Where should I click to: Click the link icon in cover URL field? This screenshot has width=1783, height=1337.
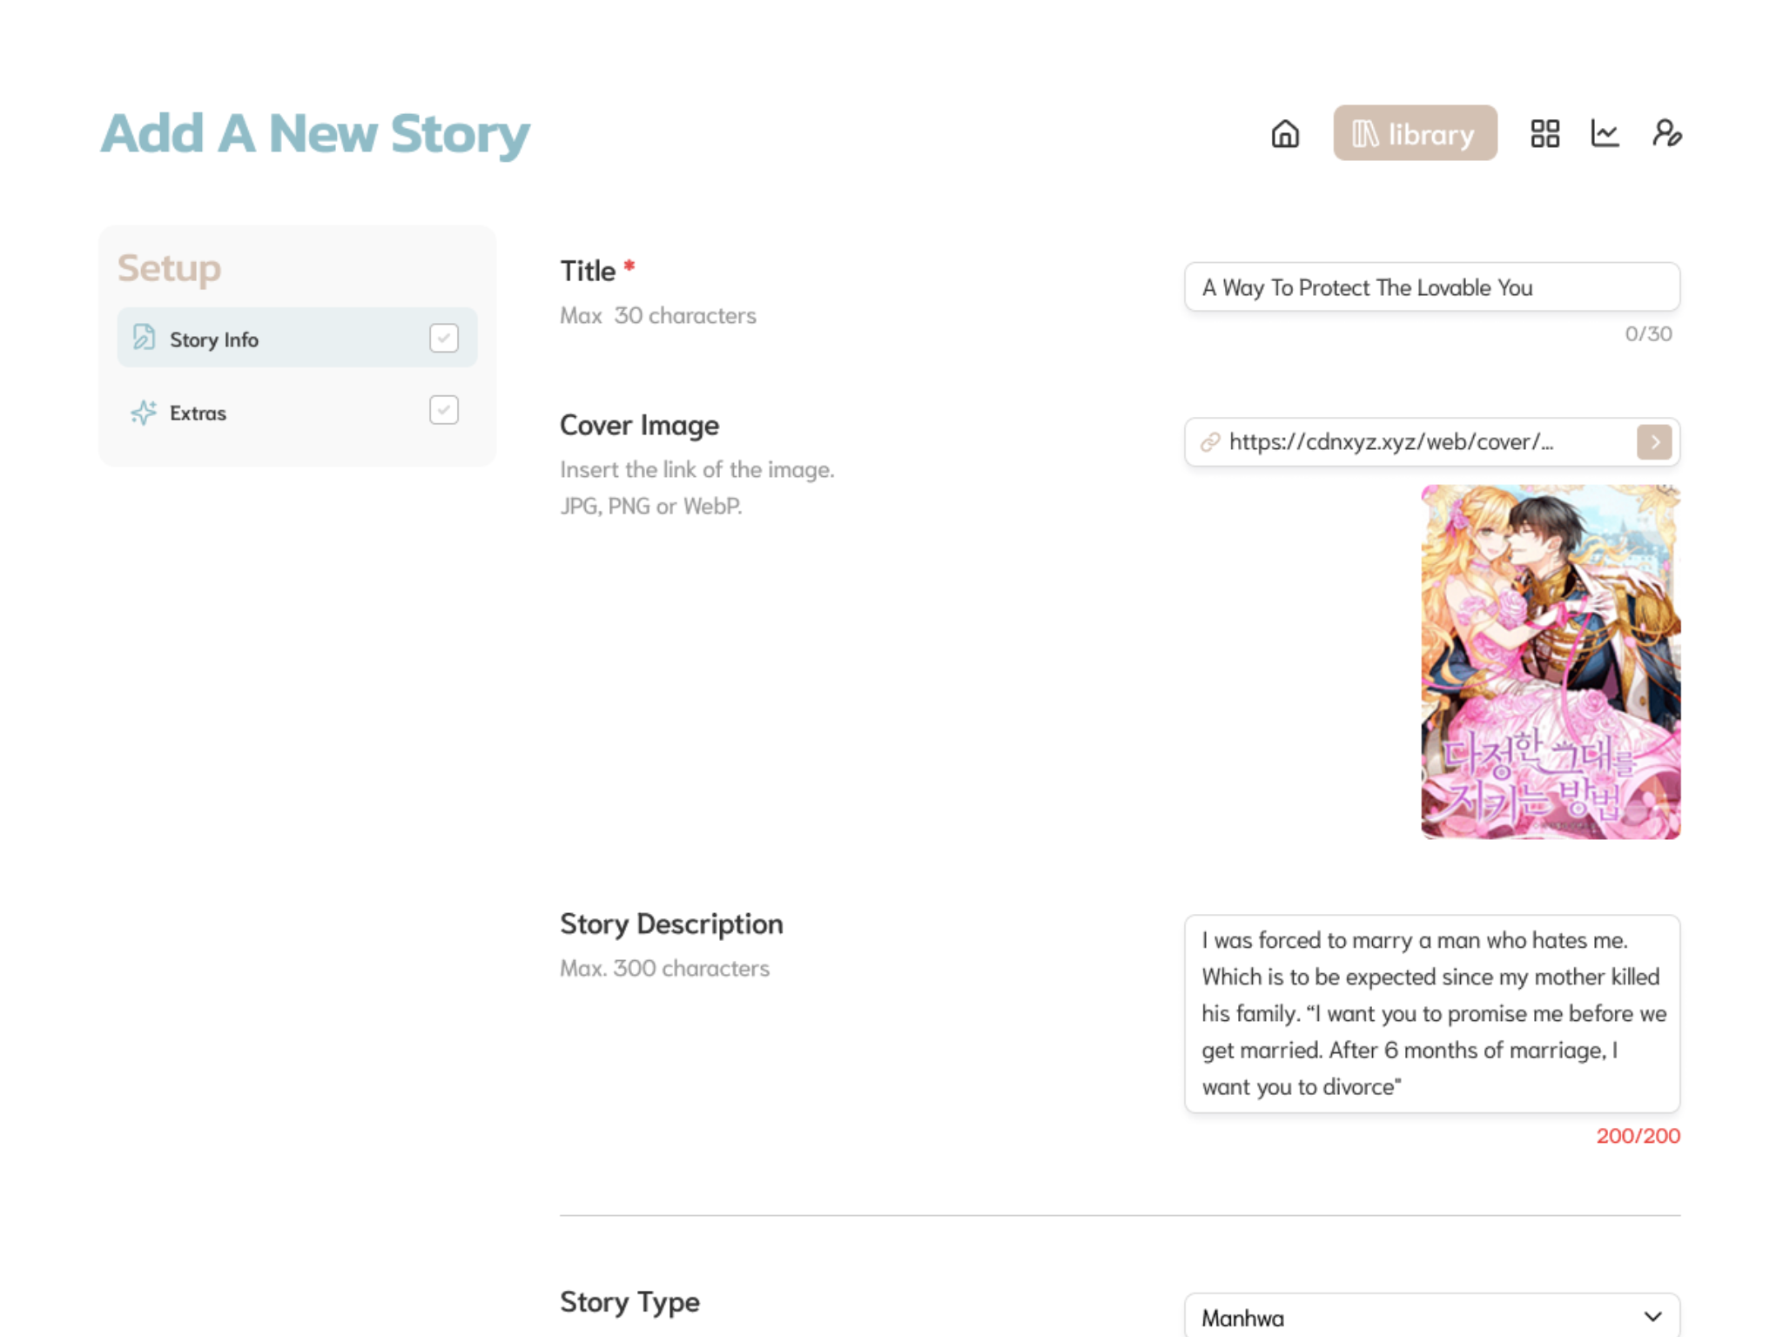[1210, 442]
